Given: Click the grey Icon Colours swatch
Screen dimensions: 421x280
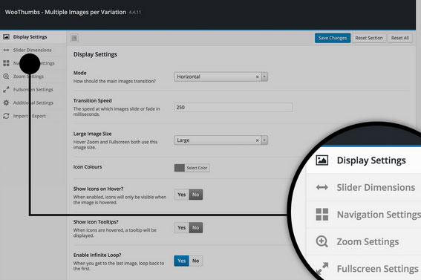Looking at the screenshot, I should (x=180, y=168).
